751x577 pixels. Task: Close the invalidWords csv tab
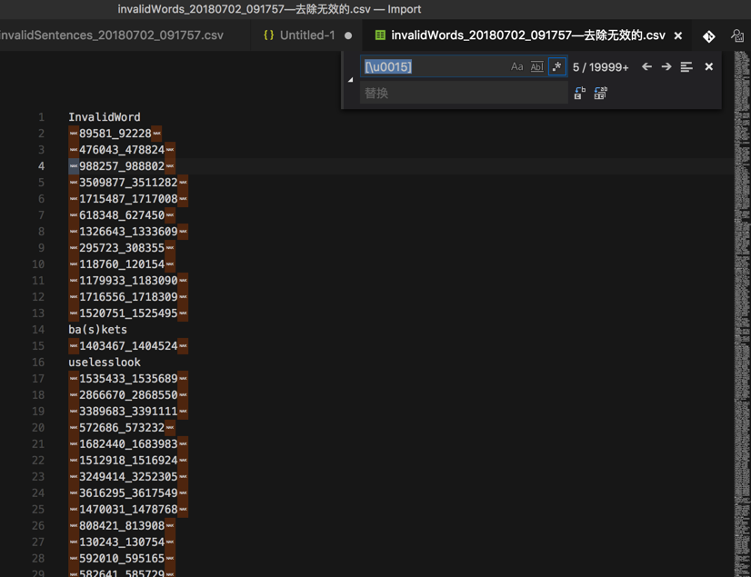click(x=678, y=35)
